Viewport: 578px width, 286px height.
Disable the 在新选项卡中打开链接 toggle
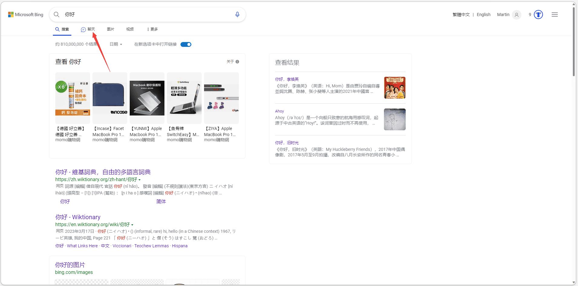point(186,44)
